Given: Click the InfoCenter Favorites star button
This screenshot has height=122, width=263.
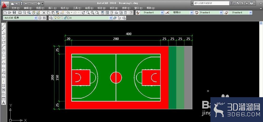Looking at the screenshot, I should [247, 3].
